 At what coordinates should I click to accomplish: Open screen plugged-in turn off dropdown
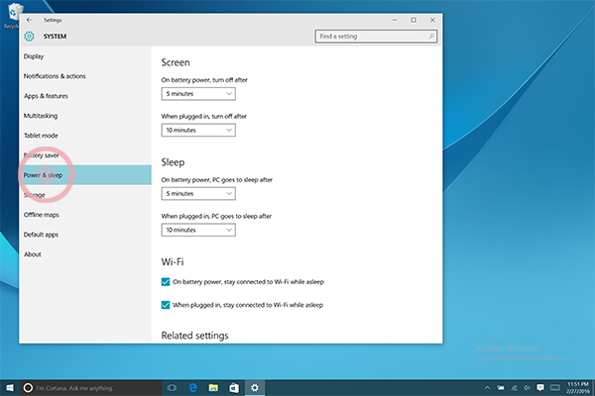pyautogui.click(x=198, y=130)
